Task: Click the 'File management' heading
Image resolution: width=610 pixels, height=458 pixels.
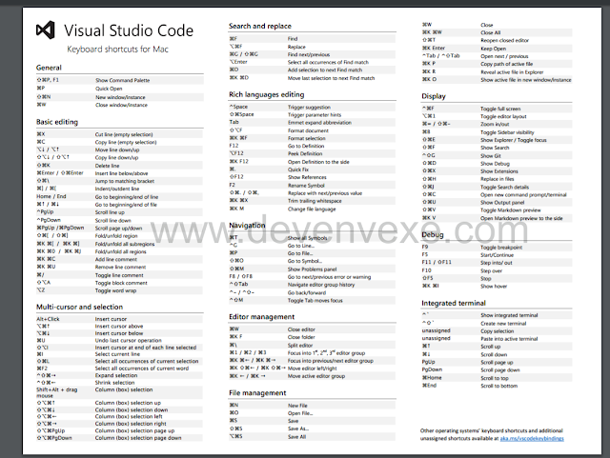Action: 257,393
